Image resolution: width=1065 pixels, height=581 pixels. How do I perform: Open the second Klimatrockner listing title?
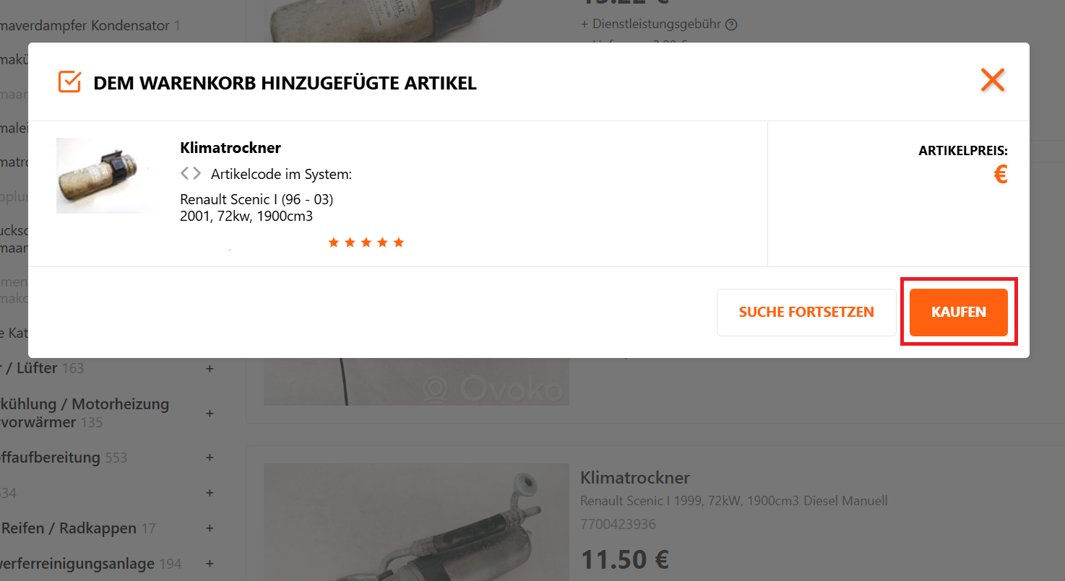pos(635,478)
